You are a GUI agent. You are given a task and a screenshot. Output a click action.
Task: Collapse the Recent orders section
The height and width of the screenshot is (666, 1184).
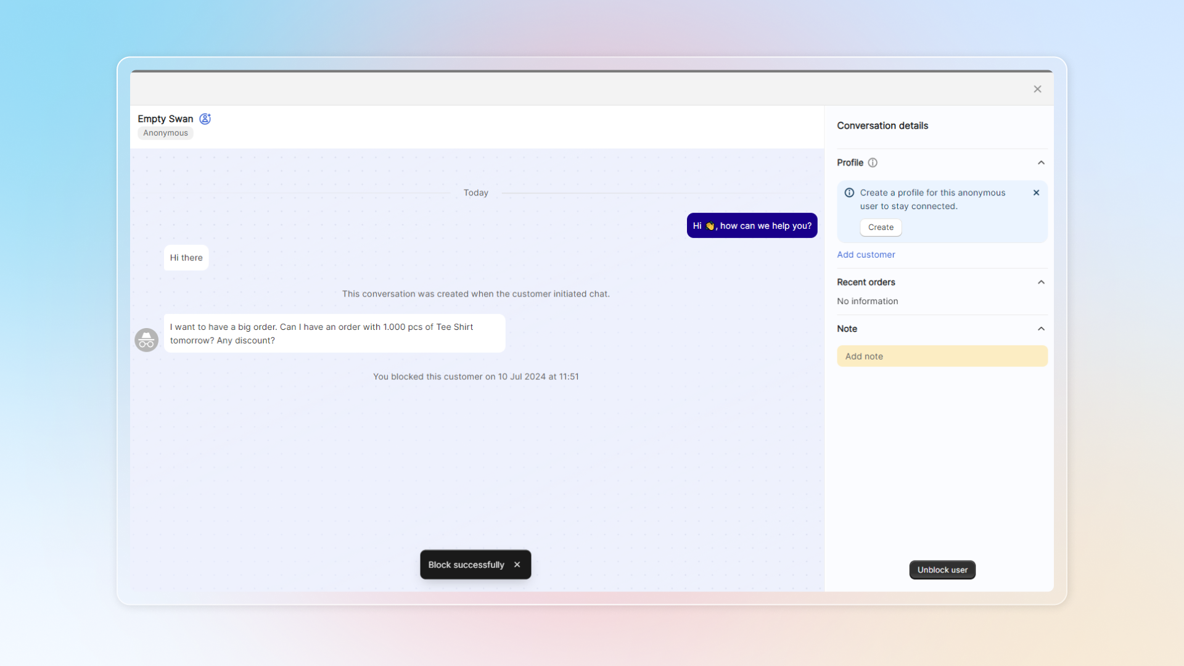(1041, 282)
